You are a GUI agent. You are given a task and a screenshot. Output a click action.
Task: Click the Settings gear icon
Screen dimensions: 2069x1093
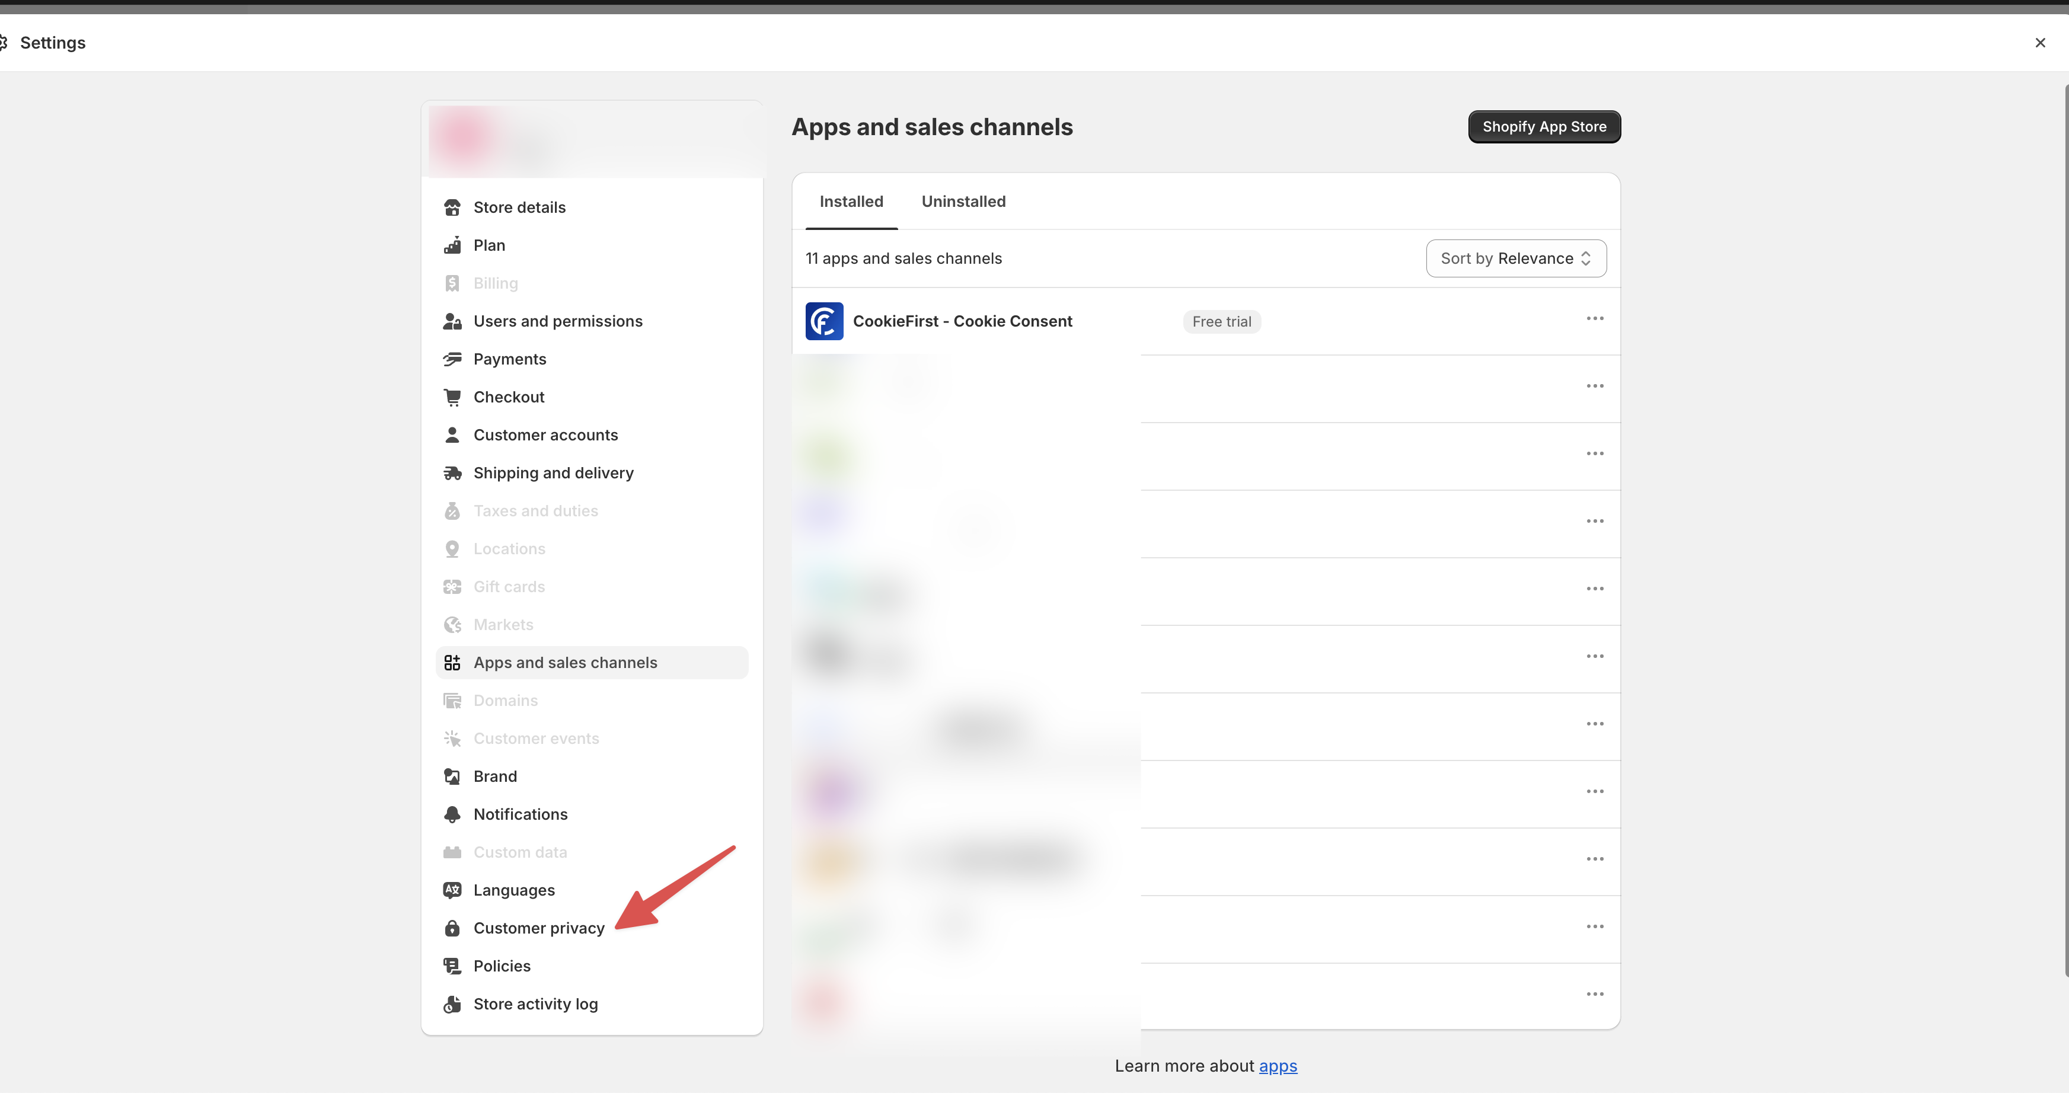click(x=5, y=41)
